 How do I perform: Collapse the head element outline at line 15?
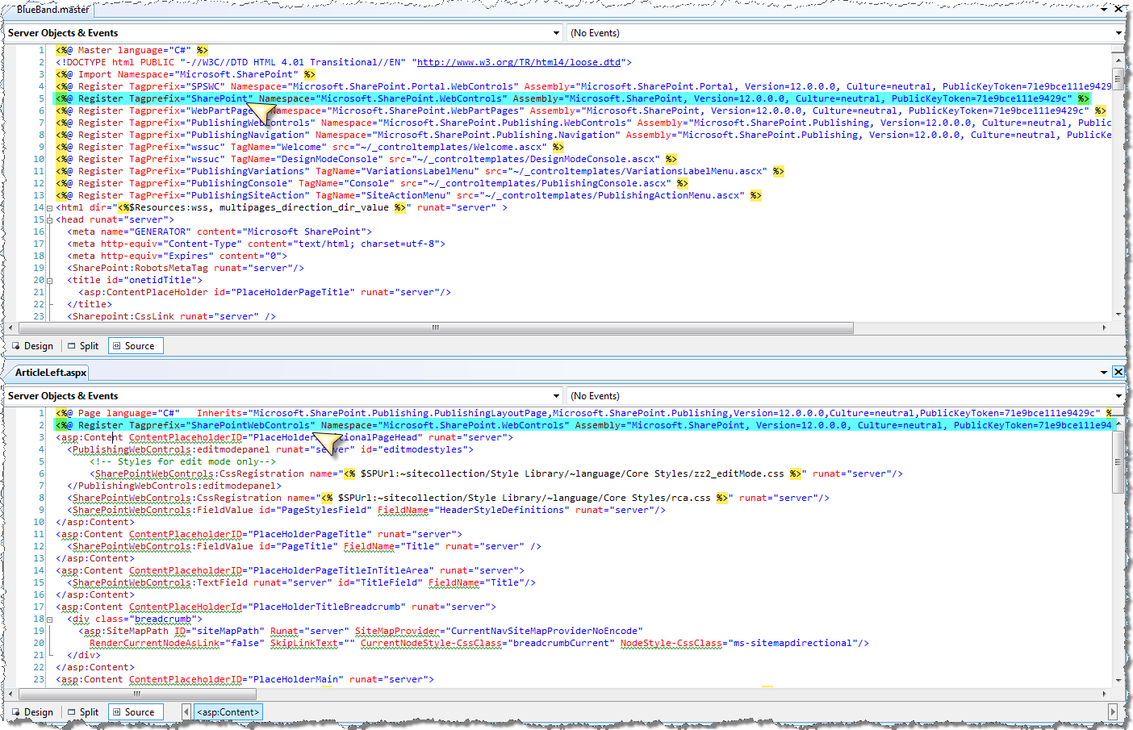49,219
